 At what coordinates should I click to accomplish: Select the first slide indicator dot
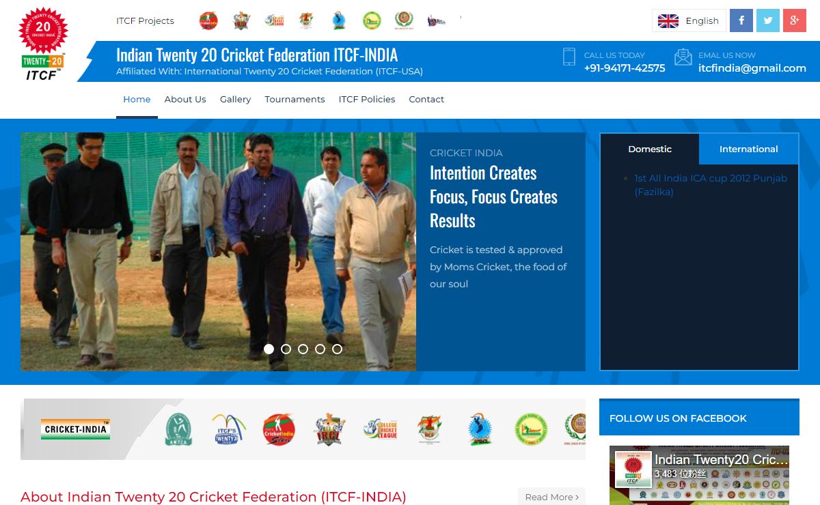coord(269,349)
